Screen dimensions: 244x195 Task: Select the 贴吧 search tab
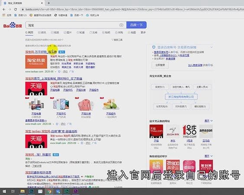[x=106, y=32]
